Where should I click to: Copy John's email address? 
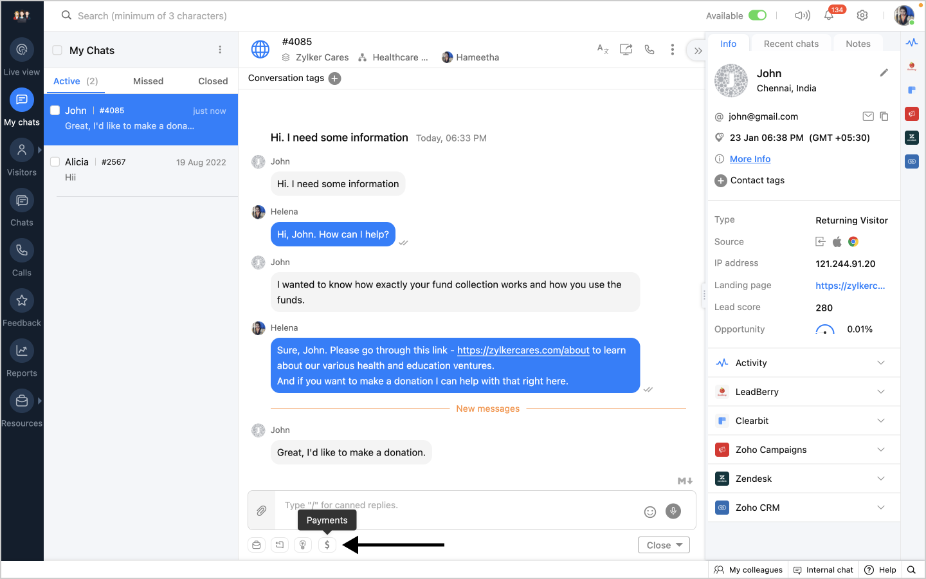pyautogui.click(x=884, y=116)
